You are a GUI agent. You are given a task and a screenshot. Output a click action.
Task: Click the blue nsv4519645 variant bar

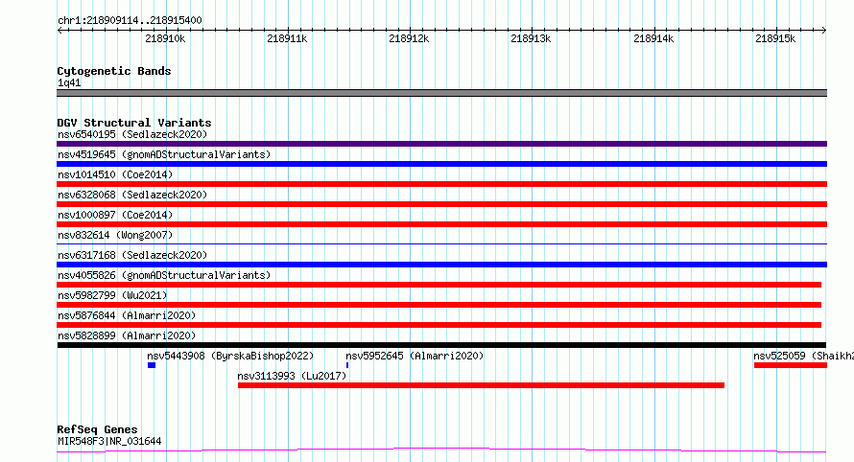click(x=441, y=164)
